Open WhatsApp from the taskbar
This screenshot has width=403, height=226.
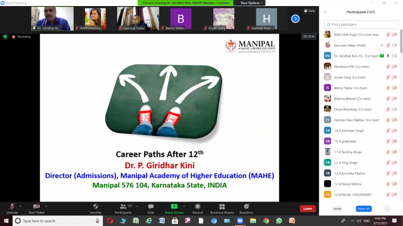tap(279, 220)
